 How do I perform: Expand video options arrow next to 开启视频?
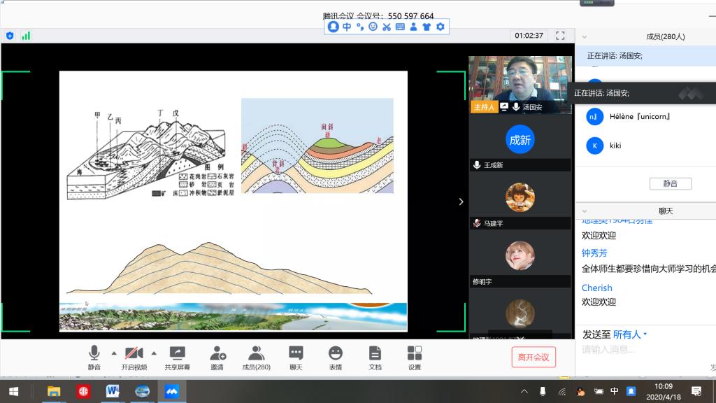coord(154,352)
